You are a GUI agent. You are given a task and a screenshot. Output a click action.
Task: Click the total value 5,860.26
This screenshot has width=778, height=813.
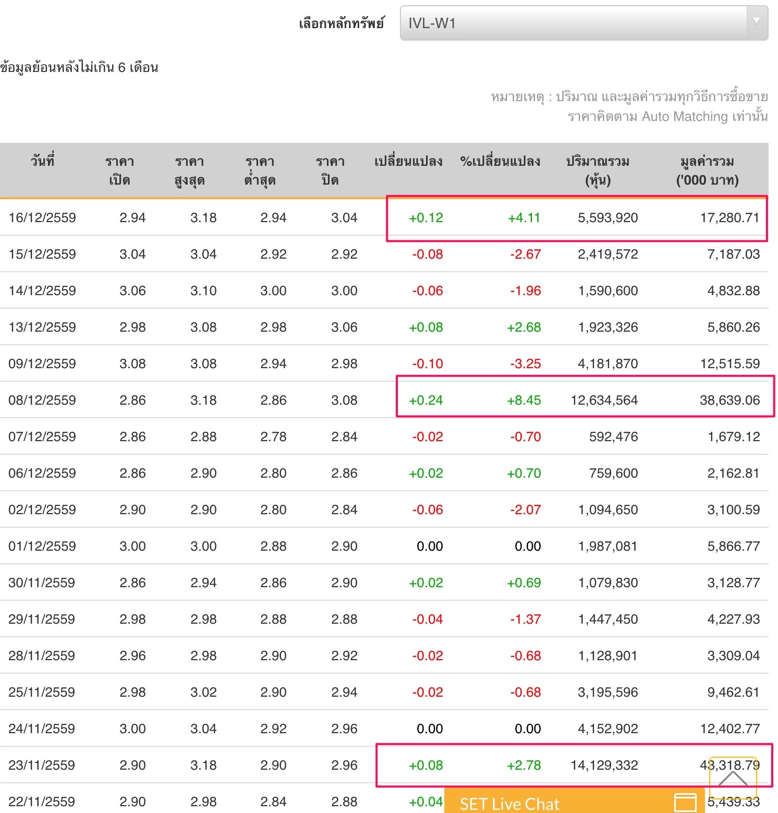[x=734, y=327]
